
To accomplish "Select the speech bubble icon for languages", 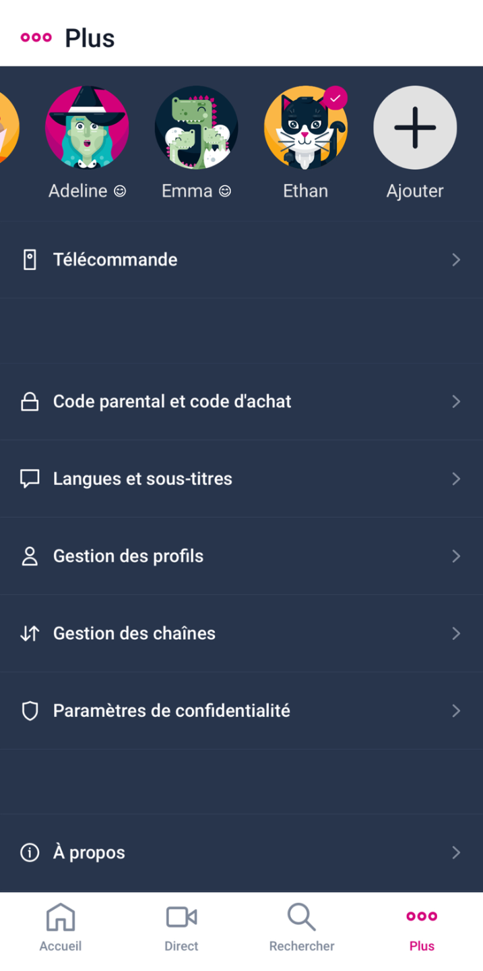I will coord(30,479).
